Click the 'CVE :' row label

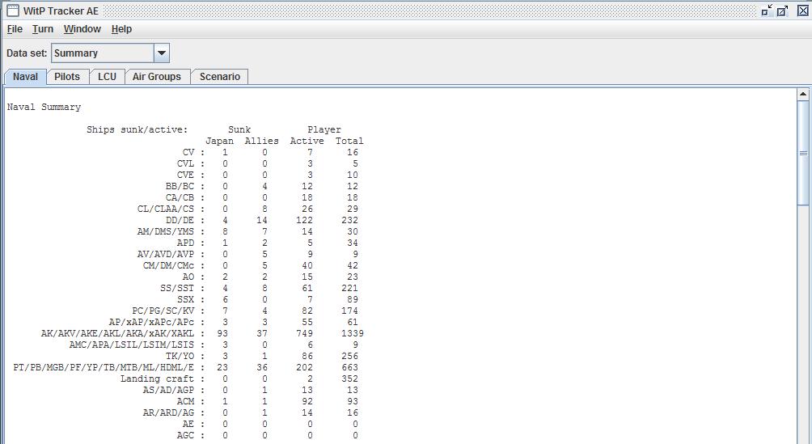point(191,175)
